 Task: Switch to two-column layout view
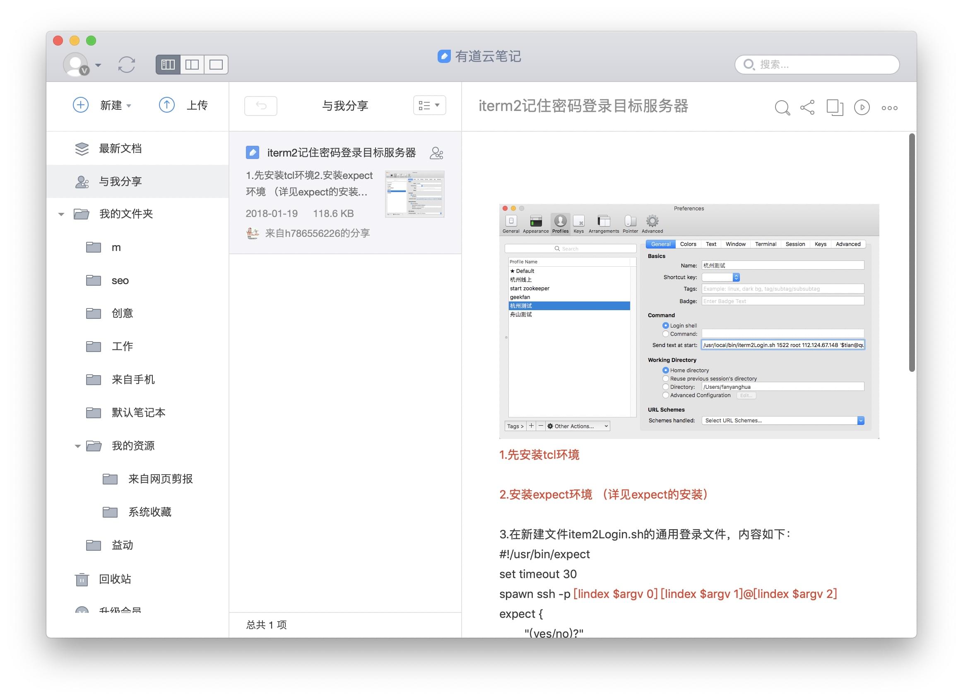click(x=192, y=65)
